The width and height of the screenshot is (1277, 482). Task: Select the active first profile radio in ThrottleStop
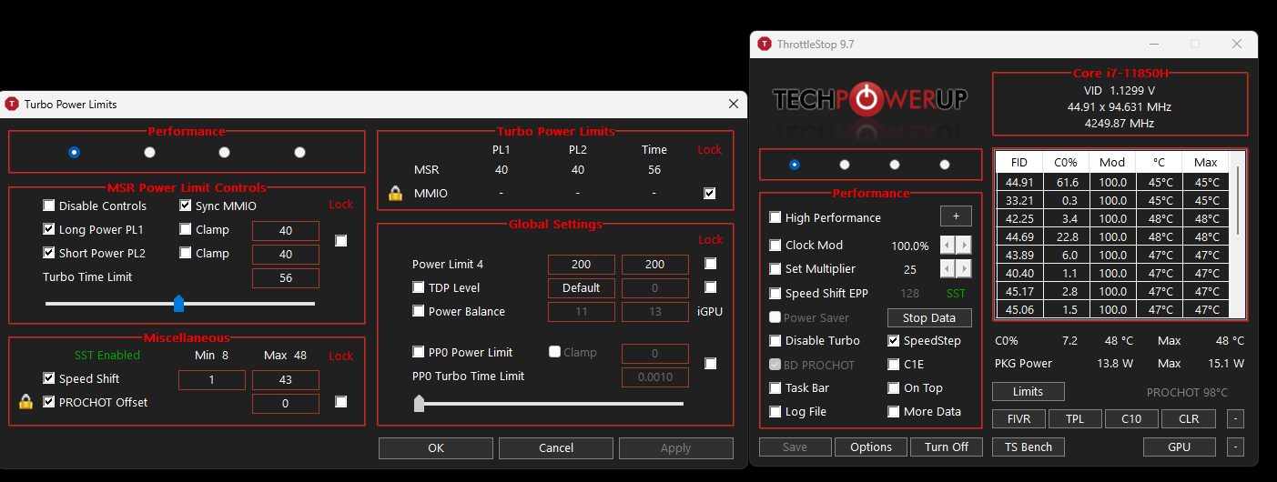795,165
